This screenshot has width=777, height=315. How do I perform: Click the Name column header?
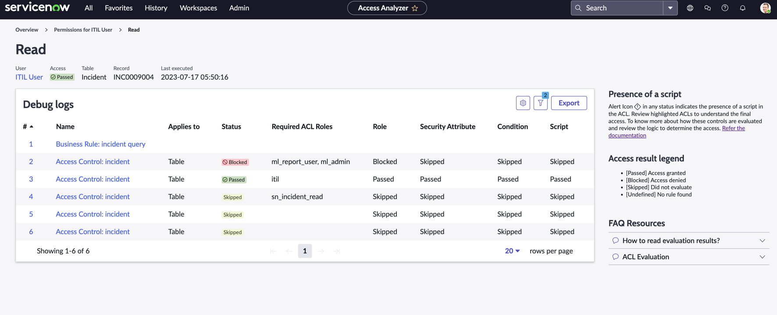coord(65,127)
